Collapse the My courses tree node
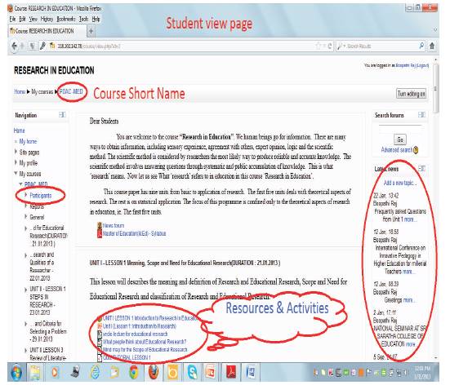The image size is (450, 385). pyautogui.click(x=16, y=174)
